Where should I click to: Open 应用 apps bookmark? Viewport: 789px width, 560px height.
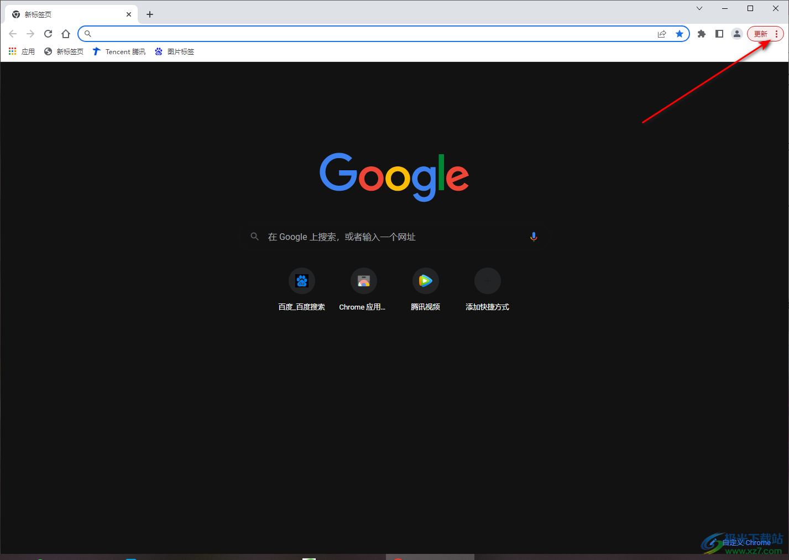[22, 51]
